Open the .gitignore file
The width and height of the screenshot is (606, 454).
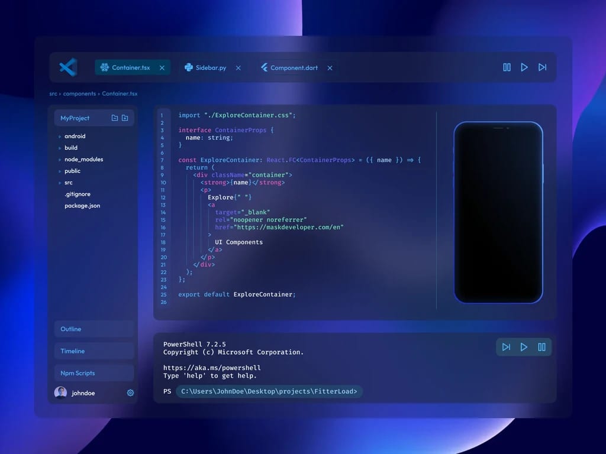78,194
